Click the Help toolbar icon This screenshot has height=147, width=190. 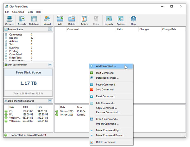(x=133, y=20)
